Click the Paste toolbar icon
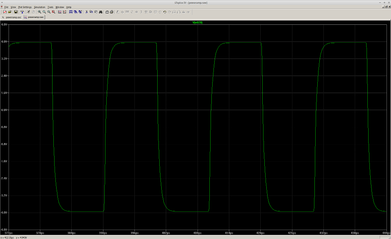 96,12
